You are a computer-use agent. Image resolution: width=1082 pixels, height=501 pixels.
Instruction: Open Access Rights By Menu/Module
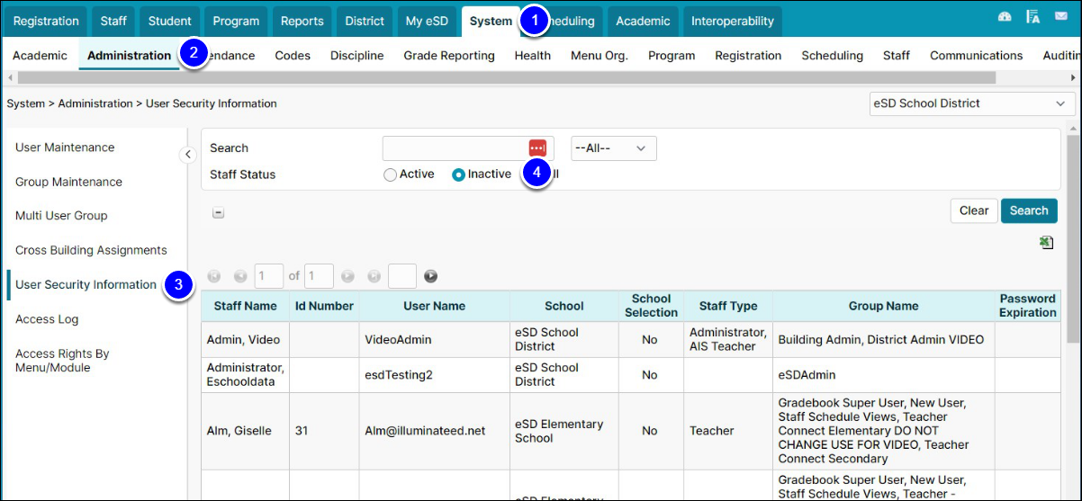[x=63, y=361]
